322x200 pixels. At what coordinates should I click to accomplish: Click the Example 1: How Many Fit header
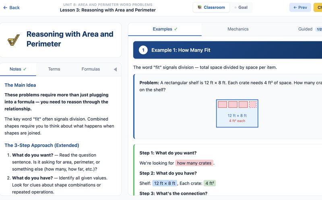(227, 50)
